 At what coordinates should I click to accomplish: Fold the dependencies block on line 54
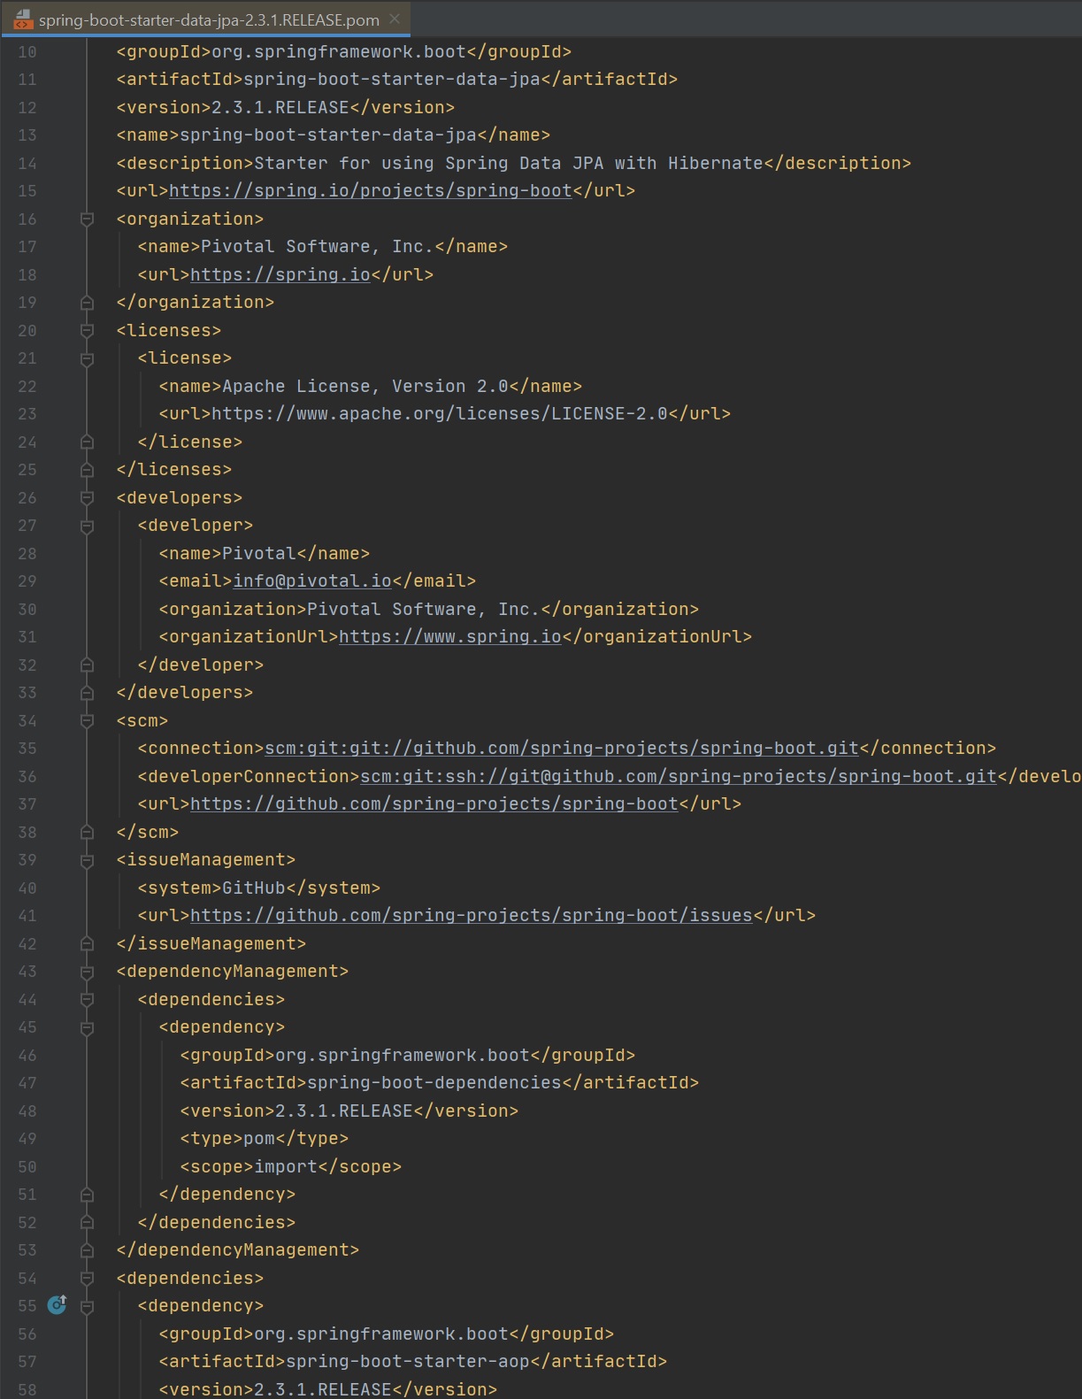87,1279
